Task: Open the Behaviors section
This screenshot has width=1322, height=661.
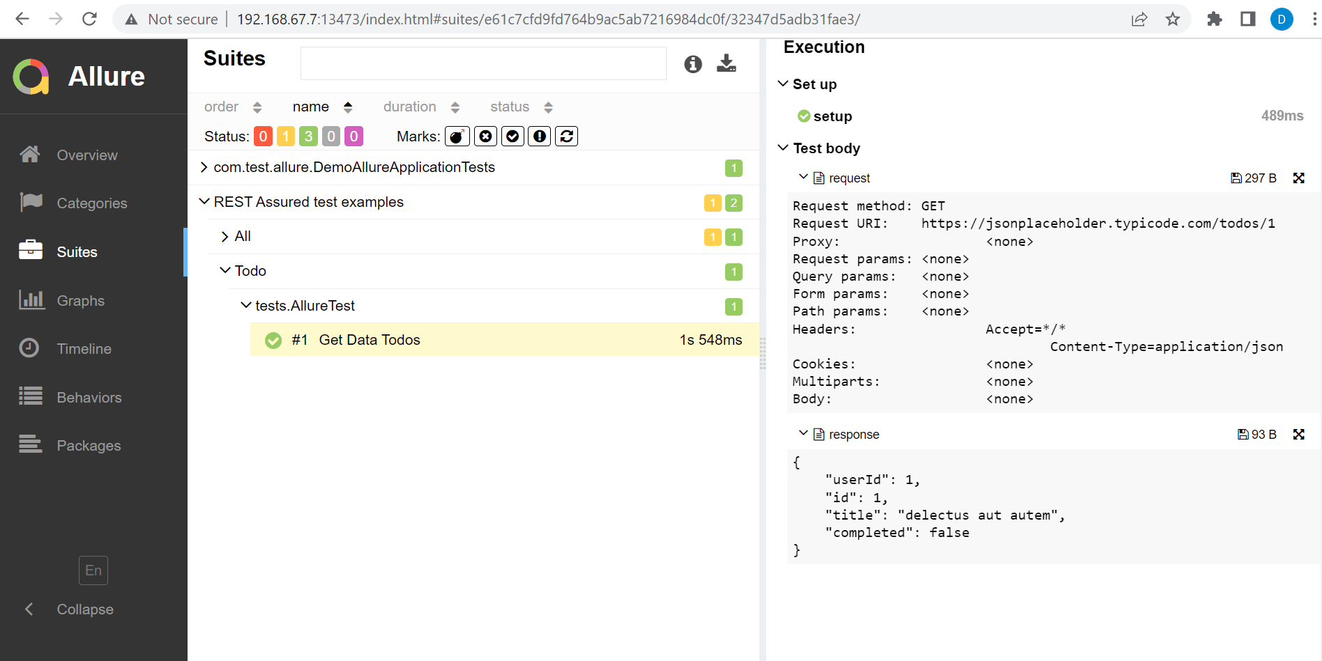Action: [89, 397]
